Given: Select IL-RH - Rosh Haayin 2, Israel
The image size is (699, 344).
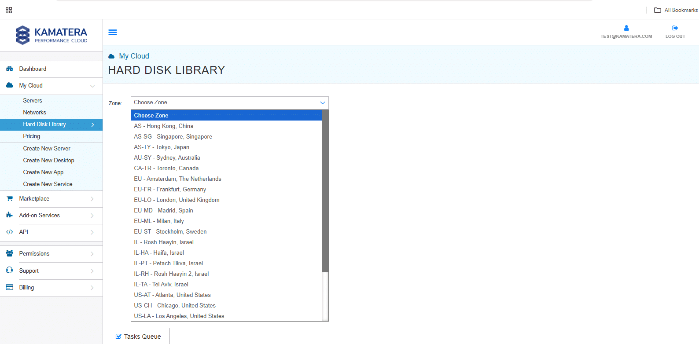Looking at the screenshot, I should [226, 274].
